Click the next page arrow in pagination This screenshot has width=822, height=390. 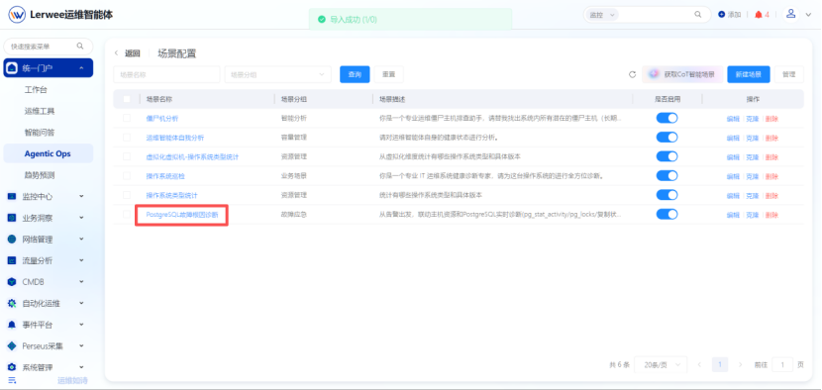[x=740, y=365]
